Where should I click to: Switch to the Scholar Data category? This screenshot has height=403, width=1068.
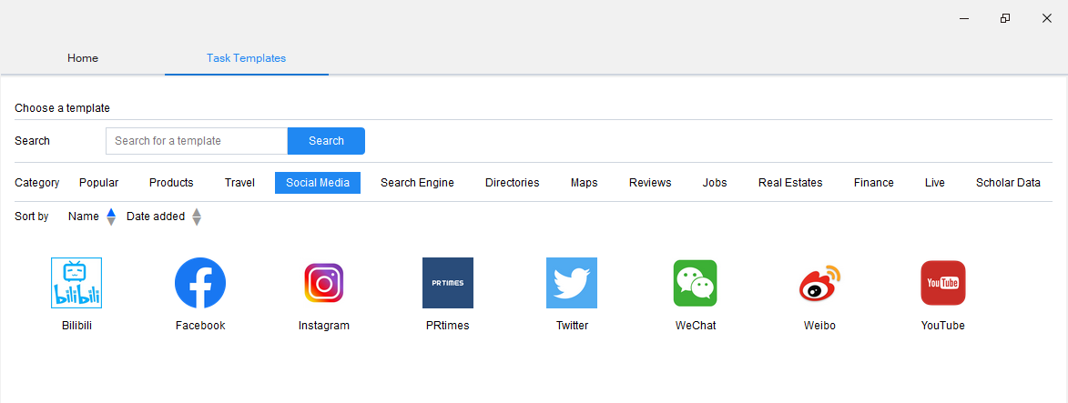[1008, 183]
